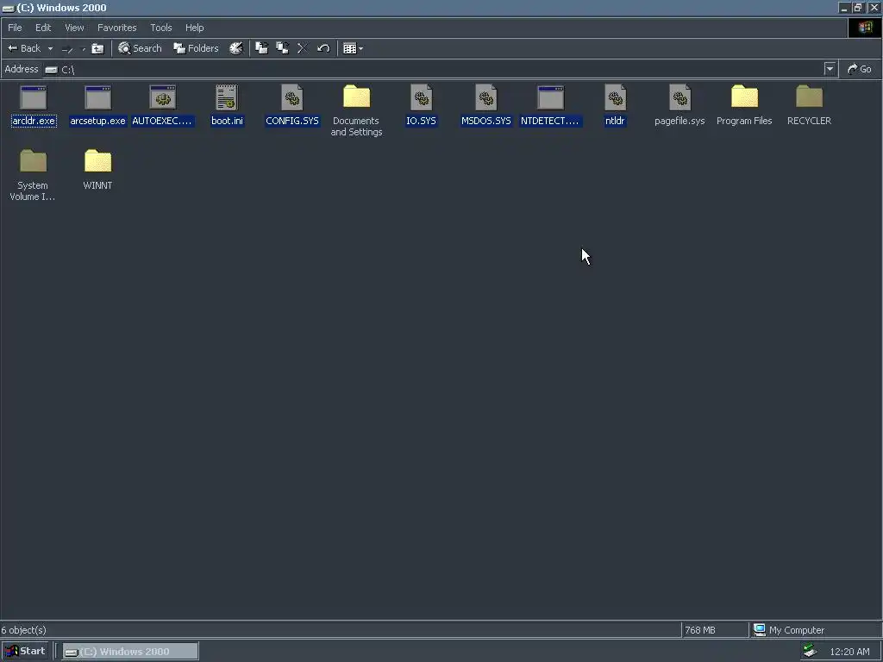Click the Move To toolbar icon
This screenshot has height=662, width=883.
coord(262,48)
